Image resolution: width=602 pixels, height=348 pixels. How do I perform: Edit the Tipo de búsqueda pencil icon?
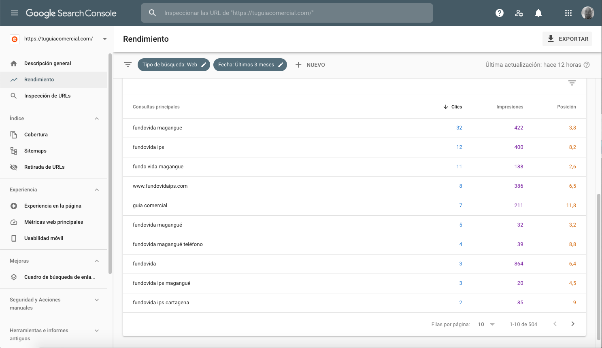coord(204,65)
